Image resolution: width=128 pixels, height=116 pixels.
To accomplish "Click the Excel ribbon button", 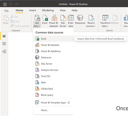I will [x=45, y=20].
